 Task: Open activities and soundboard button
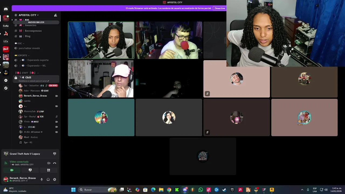[49, 170]
